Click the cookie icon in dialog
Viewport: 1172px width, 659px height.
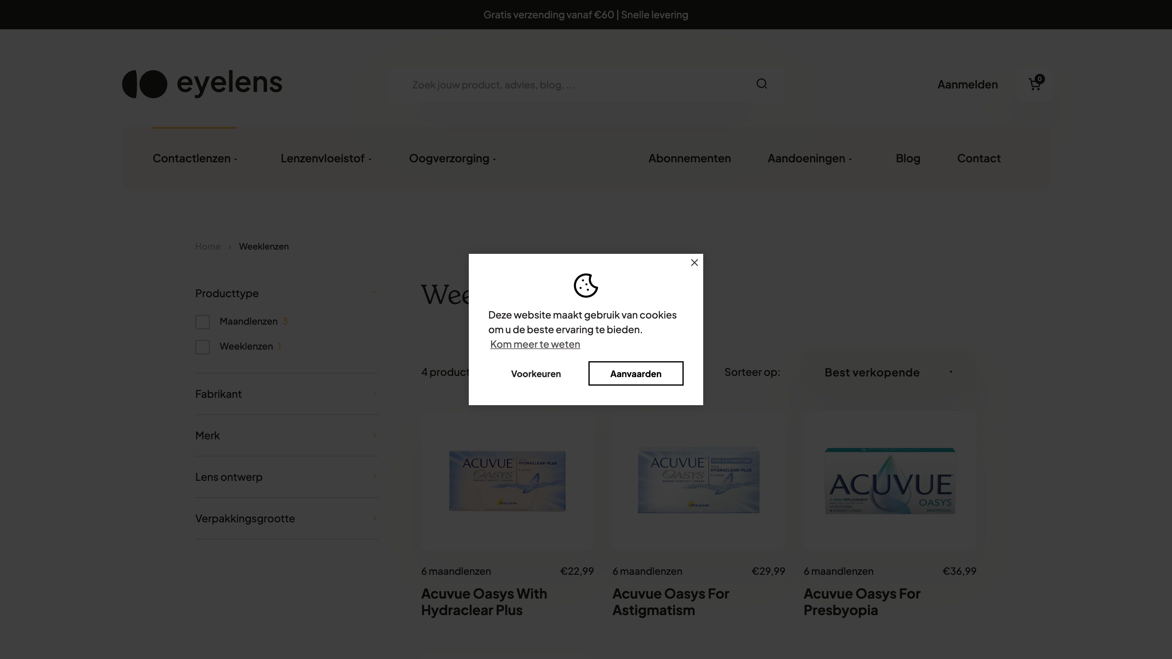click(586, 286)
